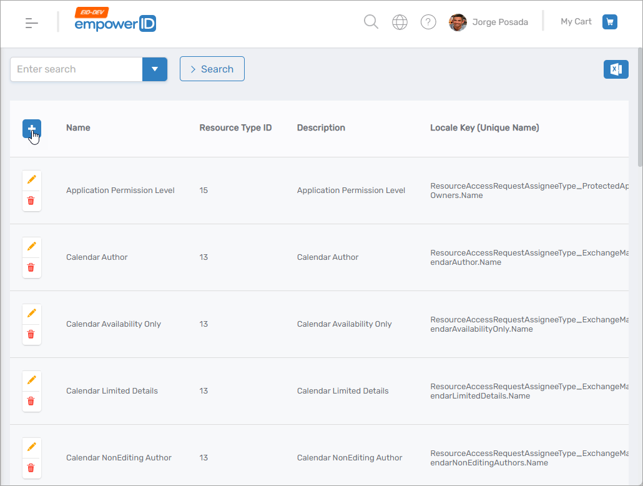This screenshot has height=486, width=643.
Task: Open the help question mark icon
Action: (428, 22)
